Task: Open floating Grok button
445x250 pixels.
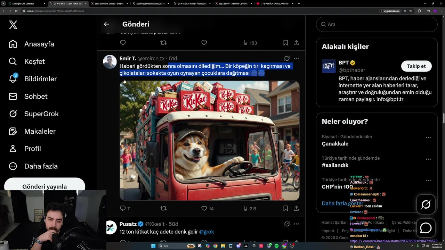Action: point(426,205)
